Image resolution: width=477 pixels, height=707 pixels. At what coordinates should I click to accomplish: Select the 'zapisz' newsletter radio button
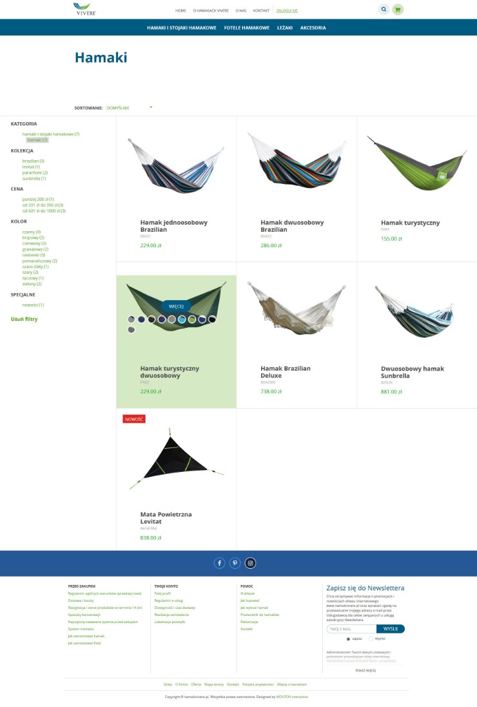pyautogui.click(x=348, y=639)
